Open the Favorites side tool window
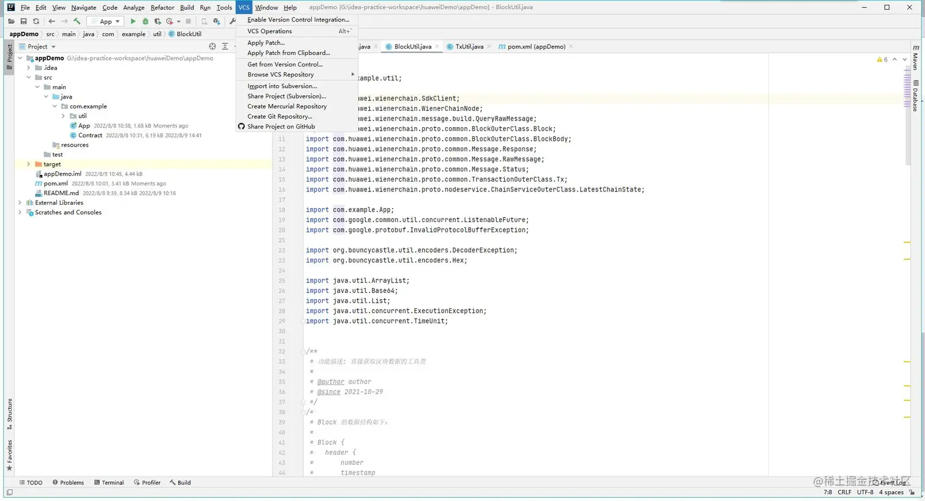Screen dimensions: 925x501 tap(9, 456)
